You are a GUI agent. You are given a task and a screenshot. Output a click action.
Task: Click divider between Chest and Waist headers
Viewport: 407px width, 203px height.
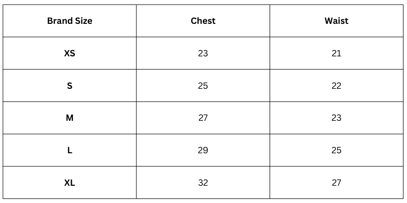(x=270, y=21)
